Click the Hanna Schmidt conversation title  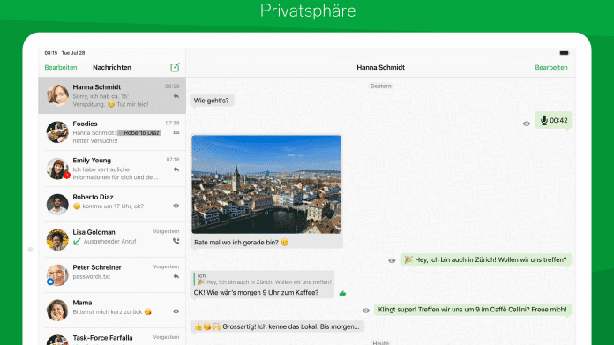point(380,67)
